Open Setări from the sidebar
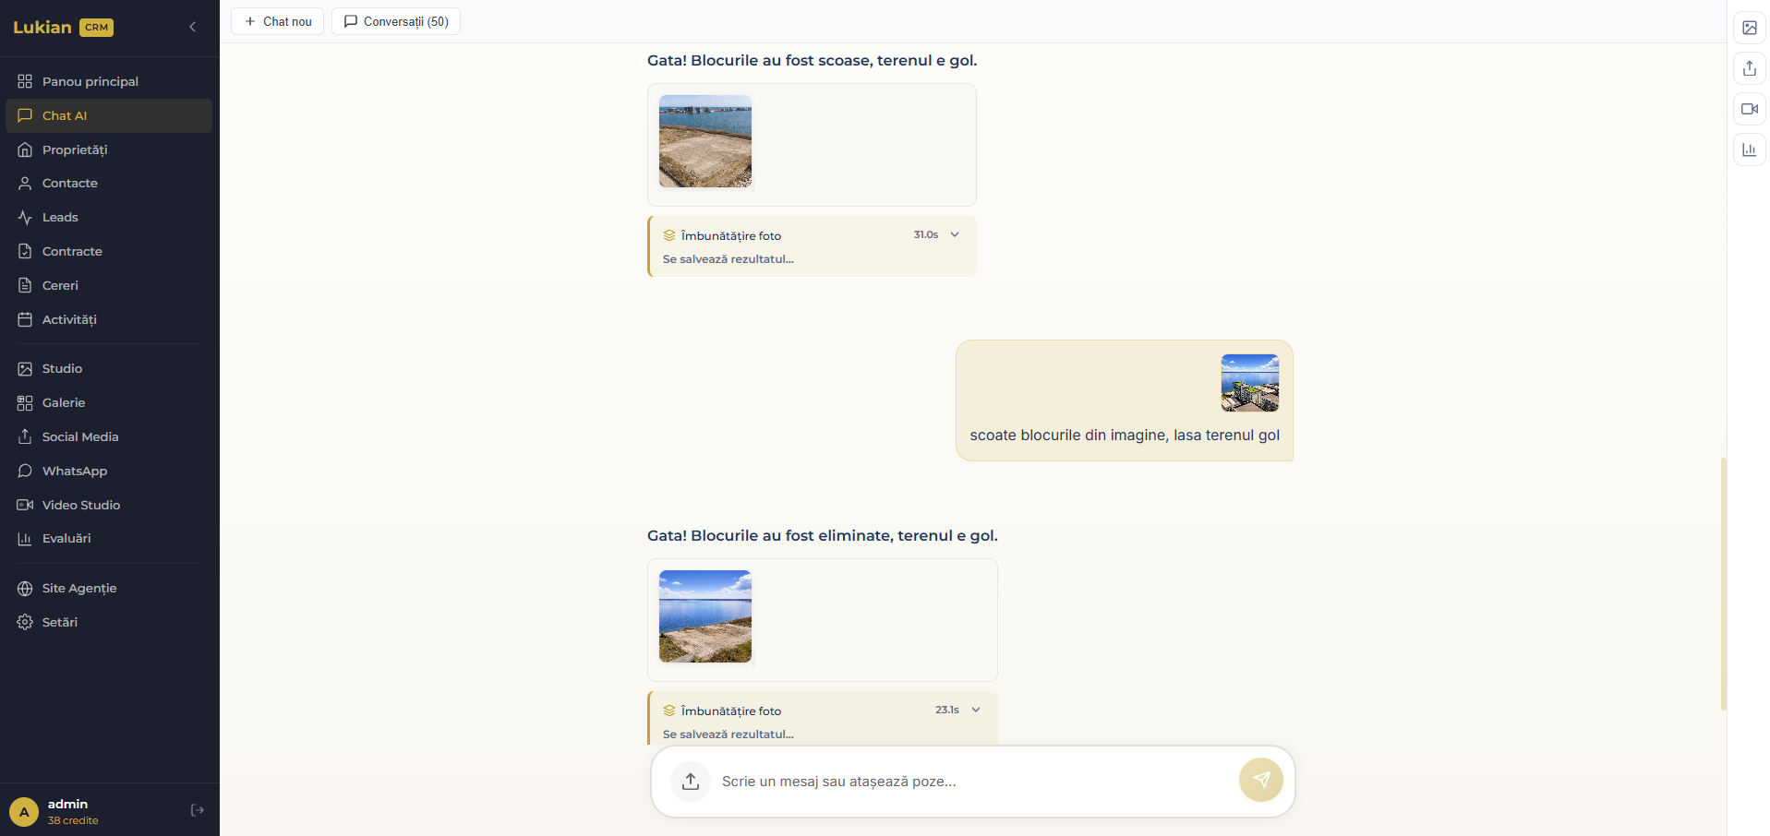The height and width of the screenshot is (836, 1770). point(60,622)
